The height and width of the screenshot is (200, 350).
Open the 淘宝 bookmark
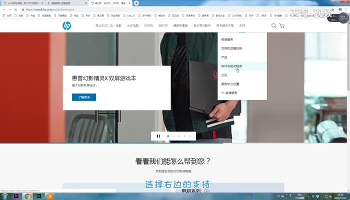74,15
